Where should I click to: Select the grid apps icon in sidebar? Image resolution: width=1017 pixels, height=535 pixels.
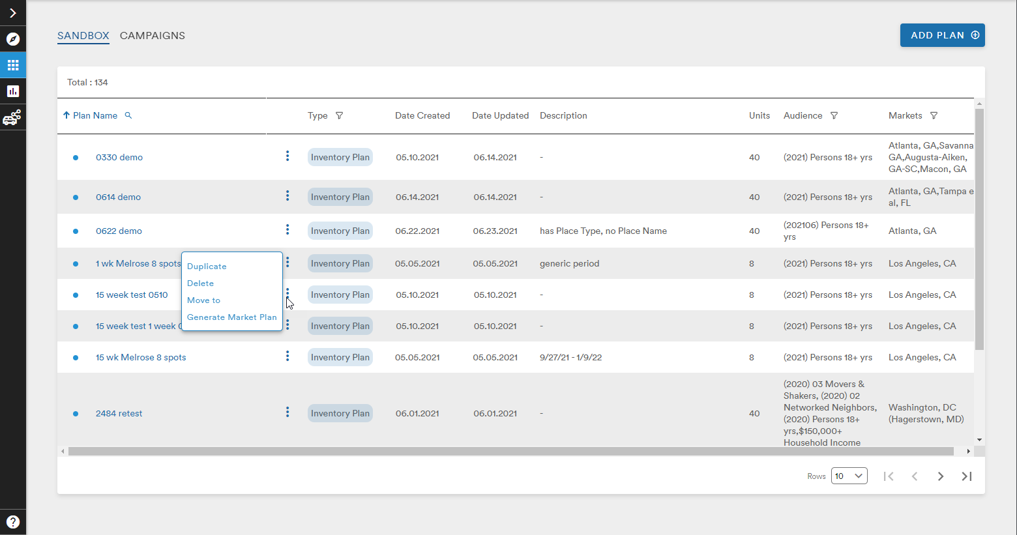pyautogui.click(x=12, y=65)
